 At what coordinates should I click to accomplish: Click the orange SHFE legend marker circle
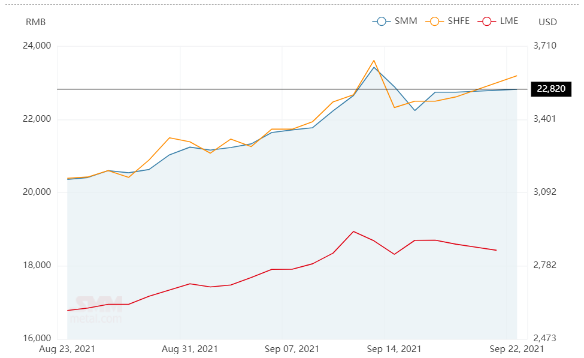click(x=434, y=21)
